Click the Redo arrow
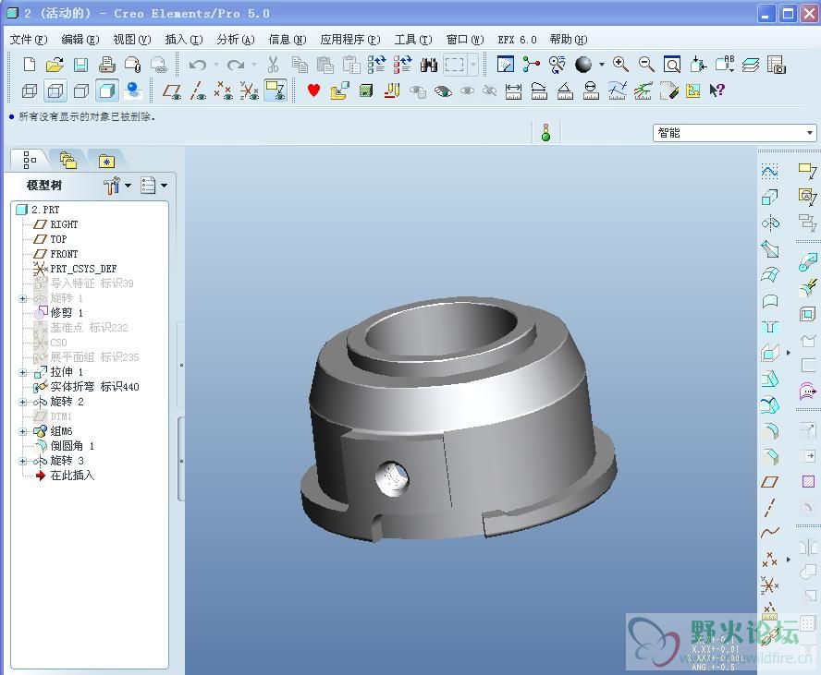The width and height of the screenshot is (821, 675). [x=236, y=65]
